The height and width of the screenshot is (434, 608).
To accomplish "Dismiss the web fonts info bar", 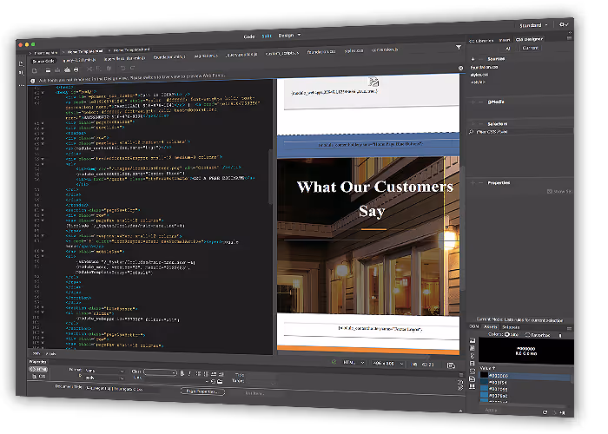I will click(460, 69).
